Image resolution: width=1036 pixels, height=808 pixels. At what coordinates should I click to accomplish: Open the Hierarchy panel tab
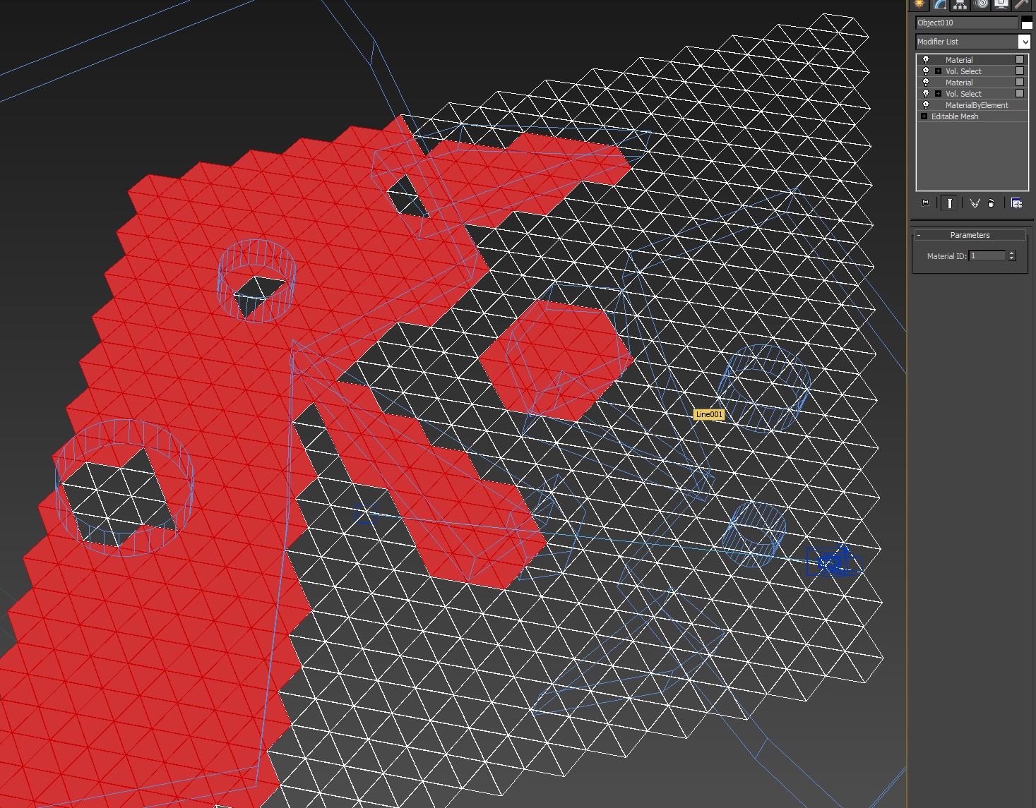pyautogui.click(x=960, y=4)
